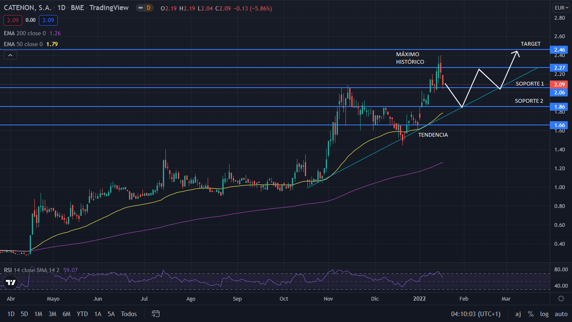
Task: Toggle percentage scale mode
Action: pos(531,314)
